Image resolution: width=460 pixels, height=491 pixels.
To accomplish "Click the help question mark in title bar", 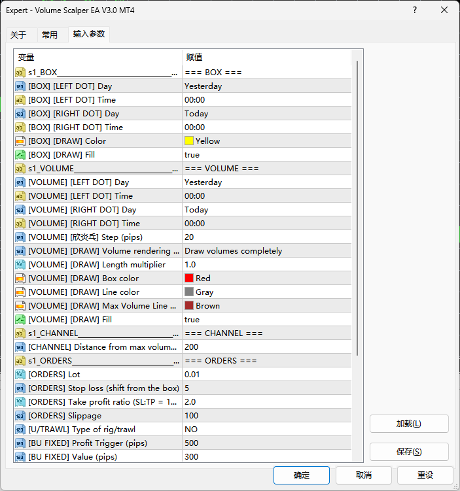I will click(415, 10).
